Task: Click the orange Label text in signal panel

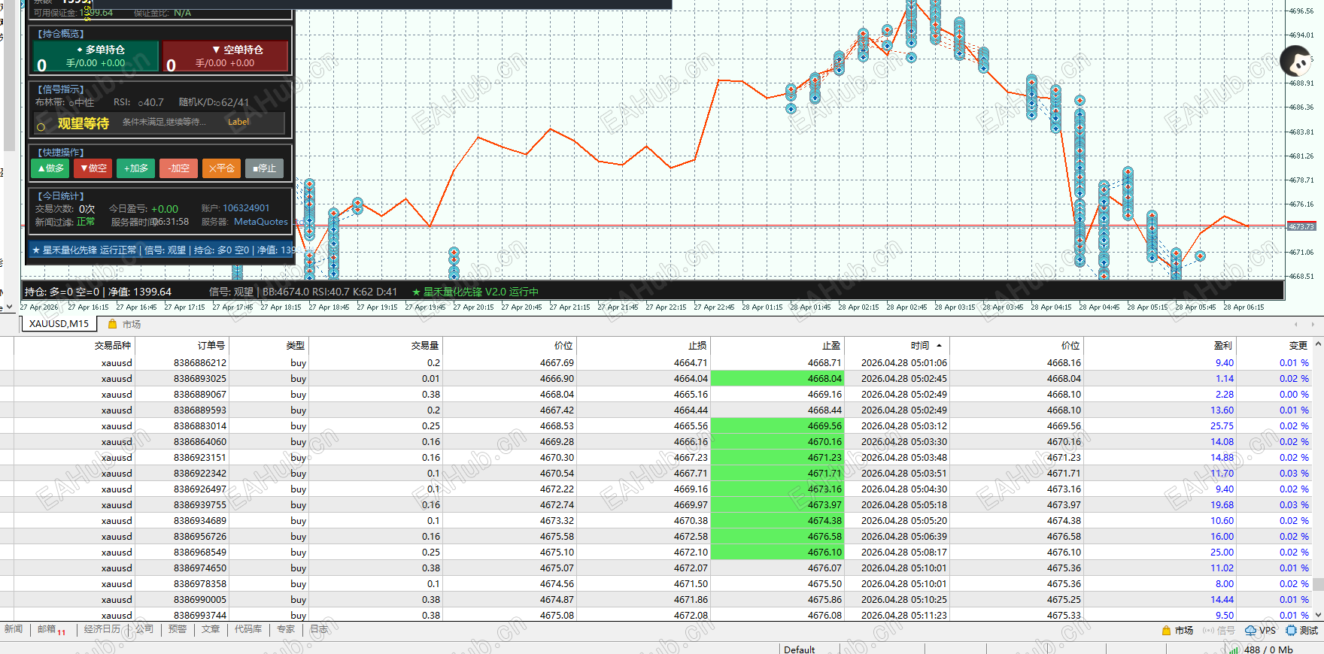Action: tap(238, 122)
